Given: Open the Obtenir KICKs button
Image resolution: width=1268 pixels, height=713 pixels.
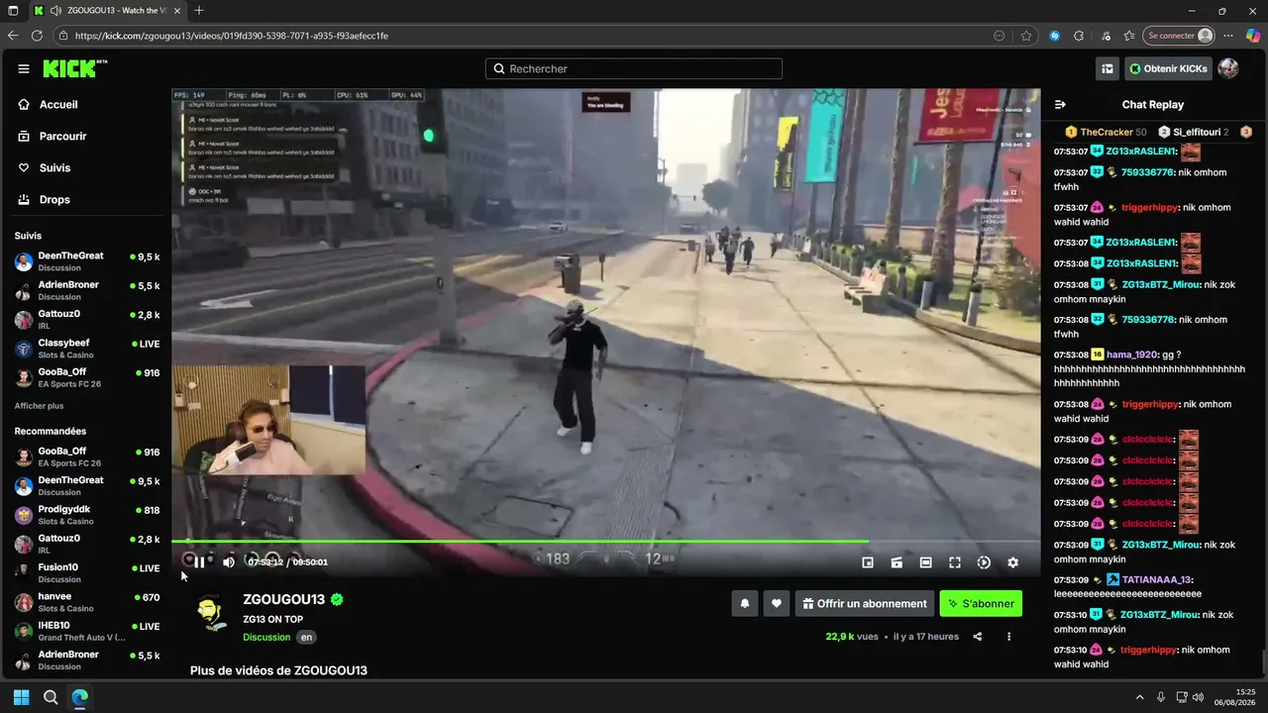Looking at the screenshot, I should pos(1168,68).
